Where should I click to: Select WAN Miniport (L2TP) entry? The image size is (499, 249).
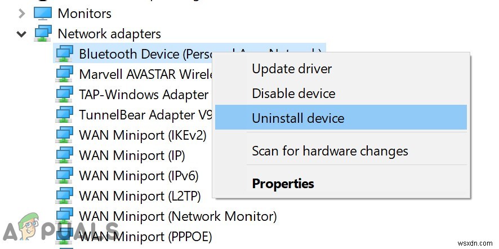[138, 196]
